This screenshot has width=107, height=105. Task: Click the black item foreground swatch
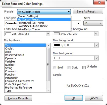click(x=57, y=45)
